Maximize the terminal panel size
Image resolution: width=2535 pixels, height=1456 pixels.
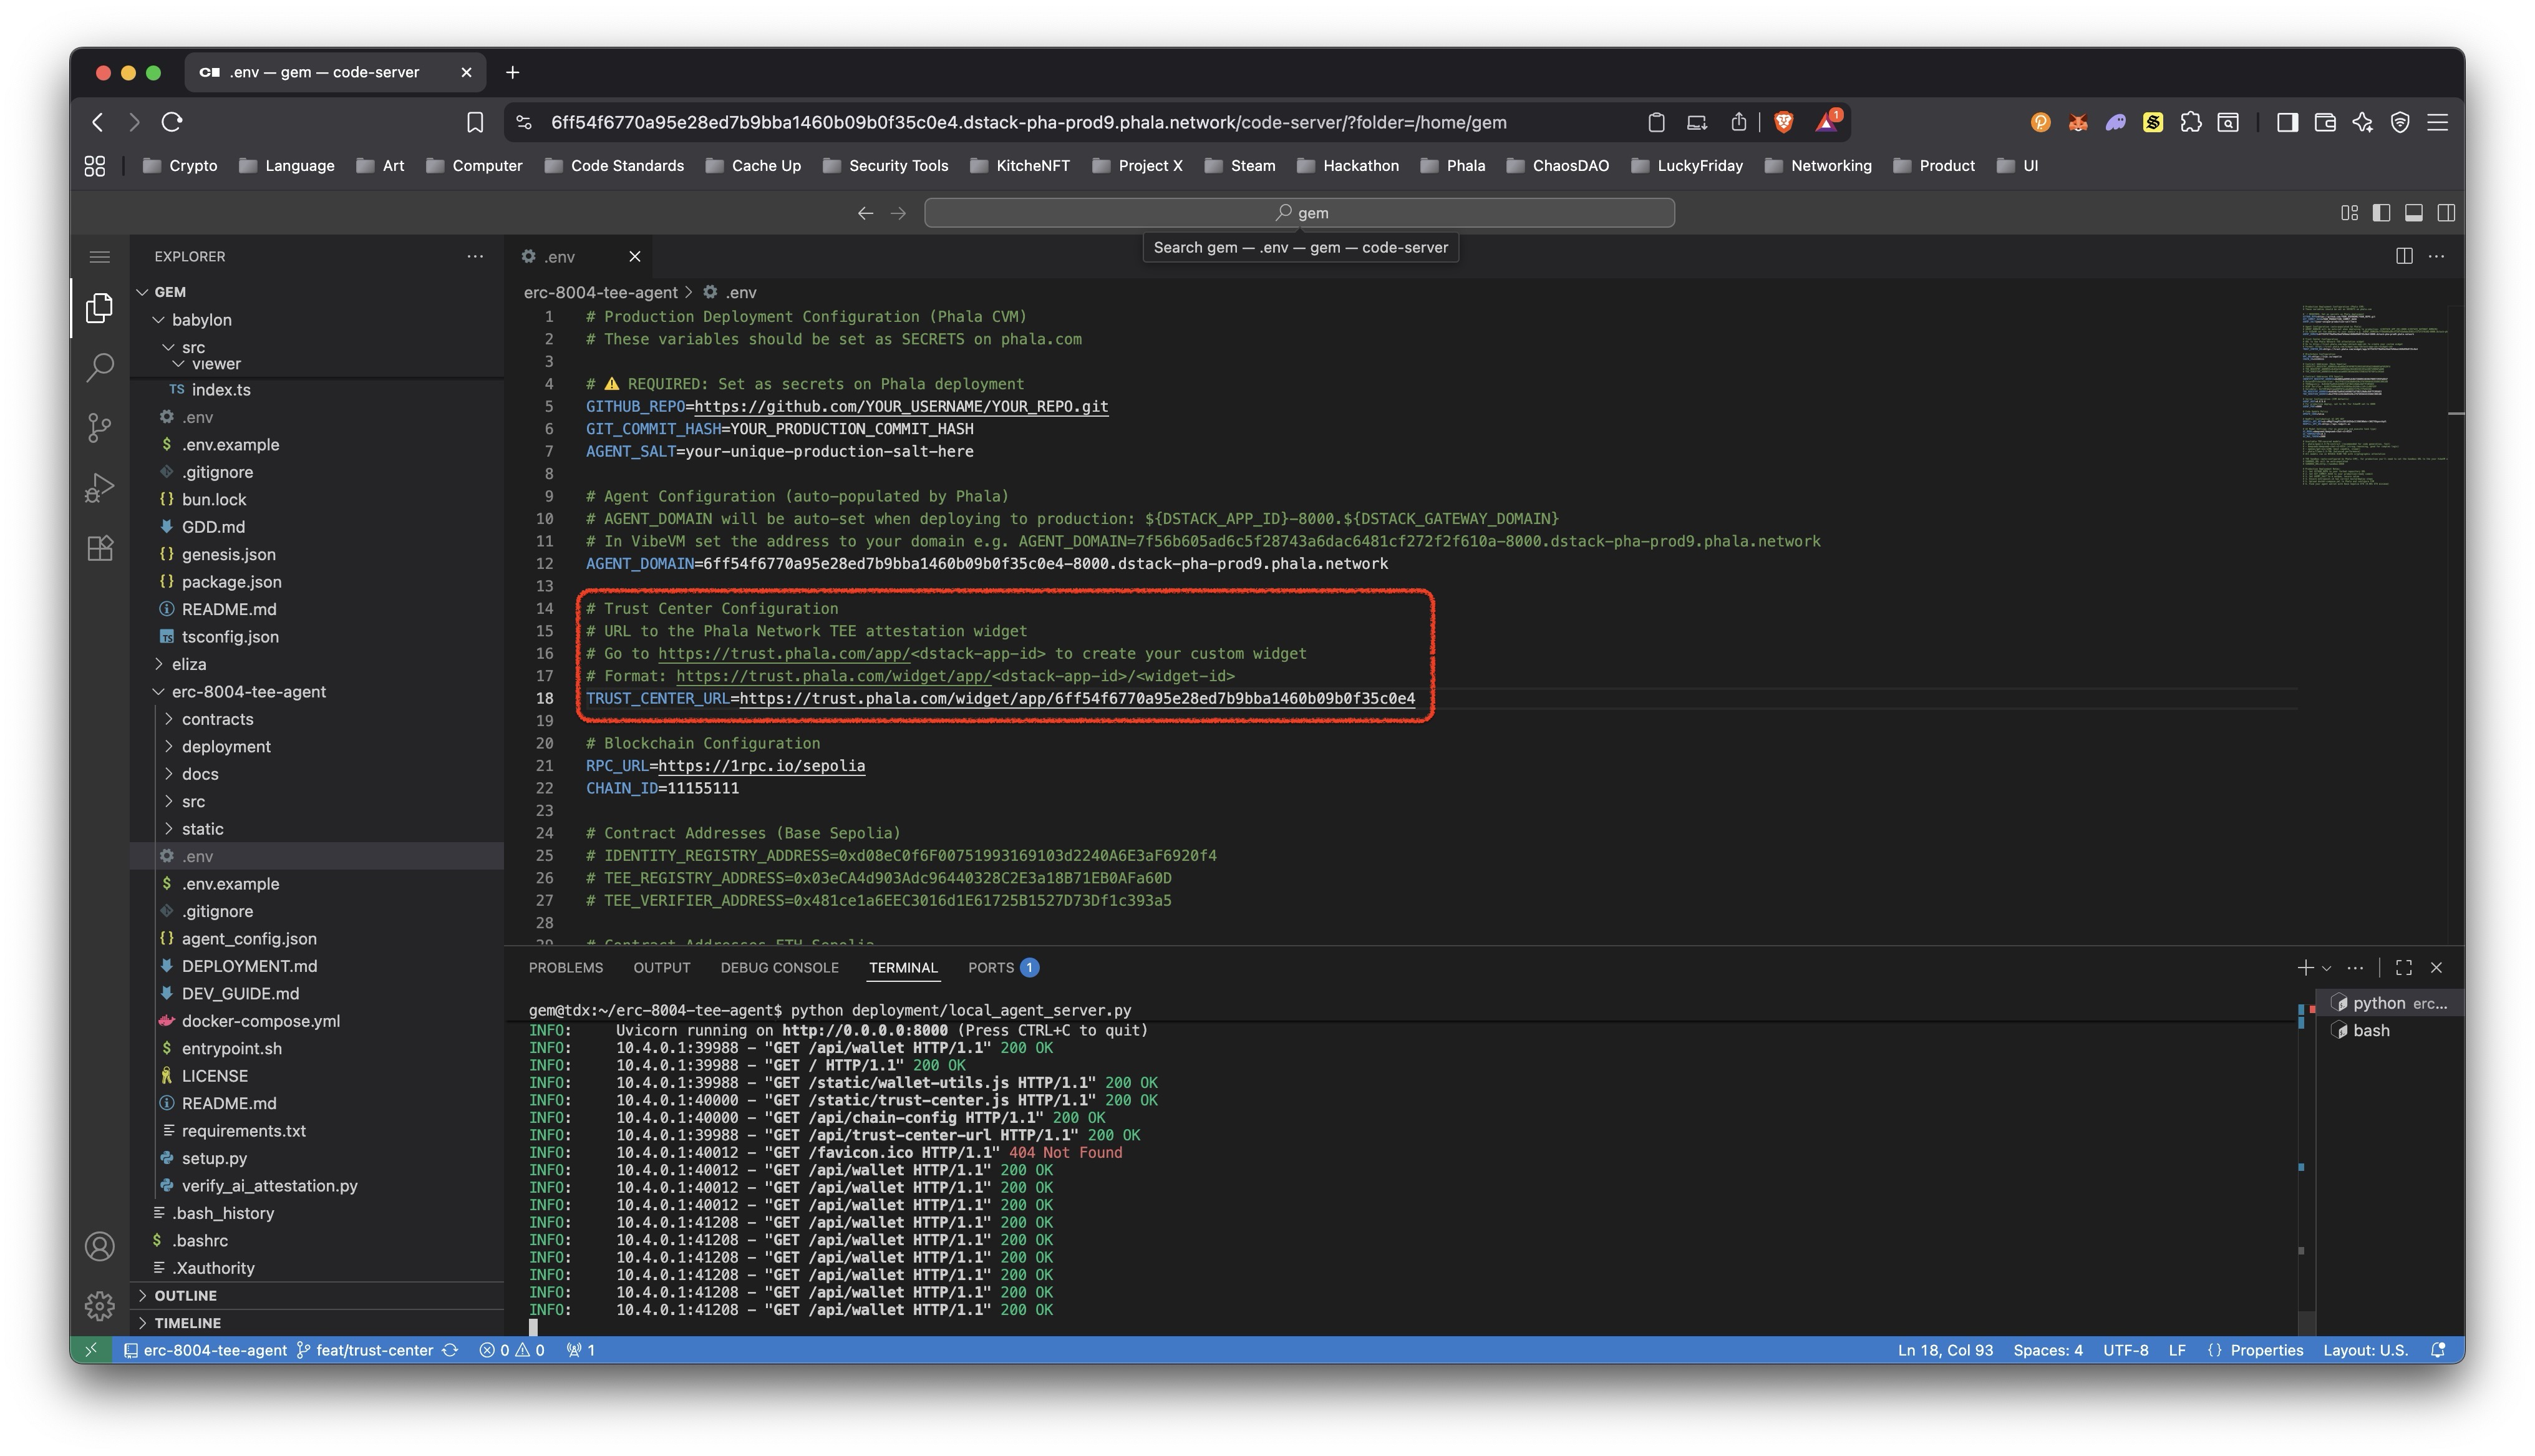tap(2403, 967)
